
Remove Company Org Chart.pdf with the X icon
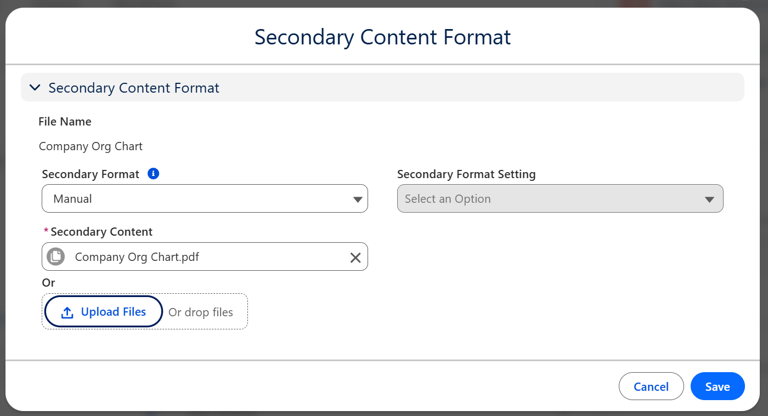(355, 258)
